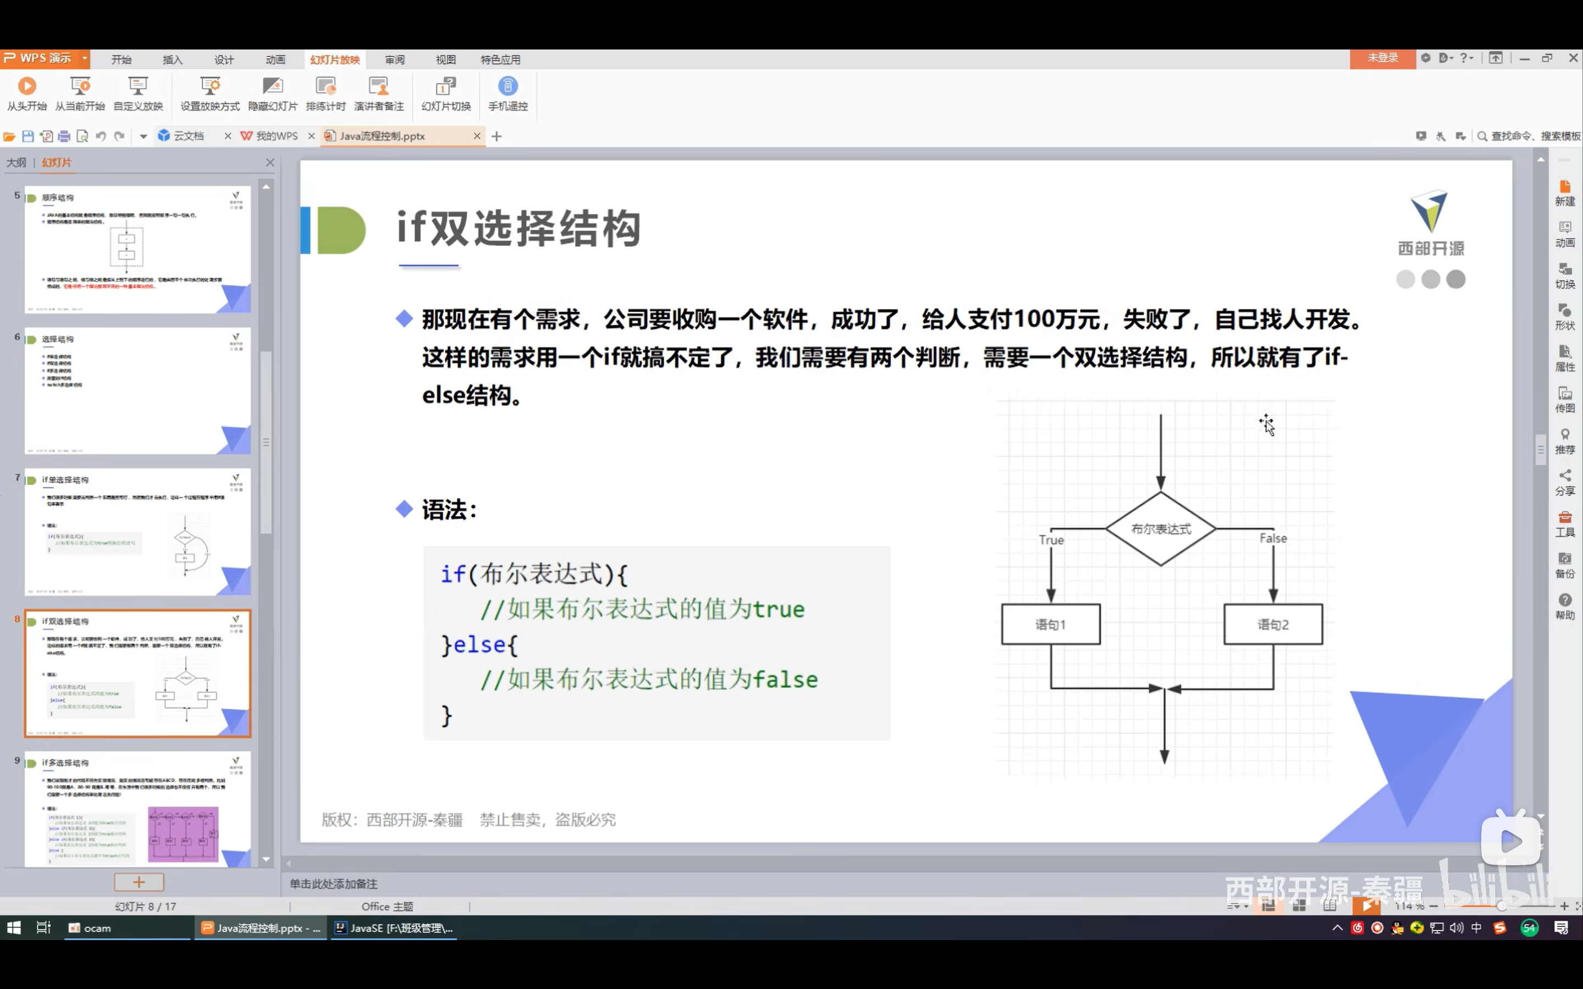Open 形状 panel in right sidebar

[x=1564, y=317]
